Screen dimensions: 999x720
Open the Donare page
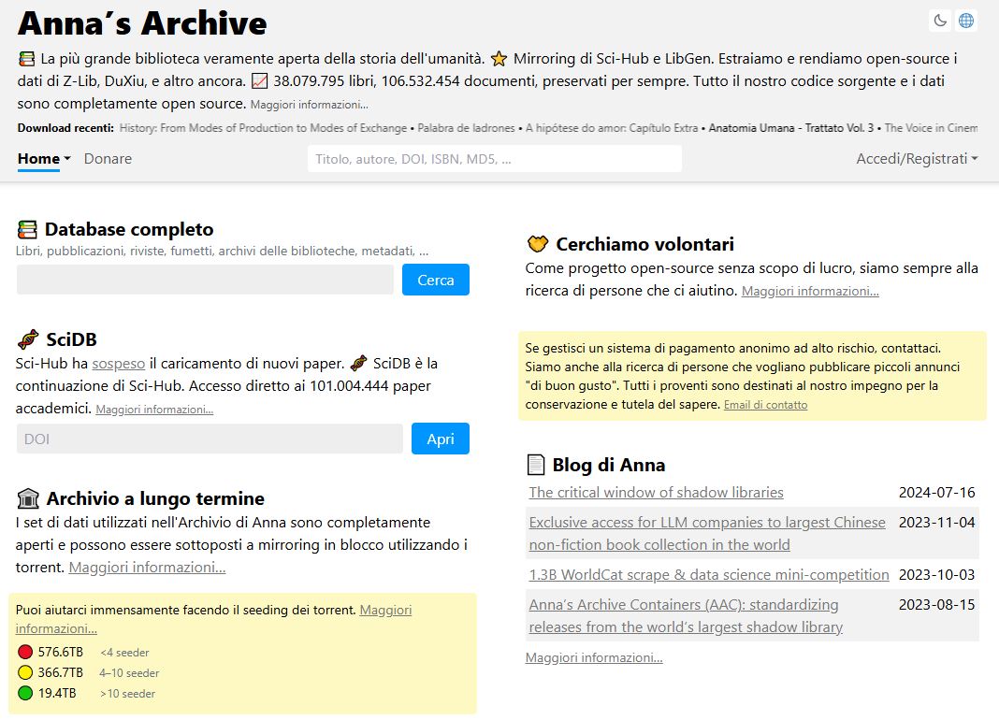point(108,159)
